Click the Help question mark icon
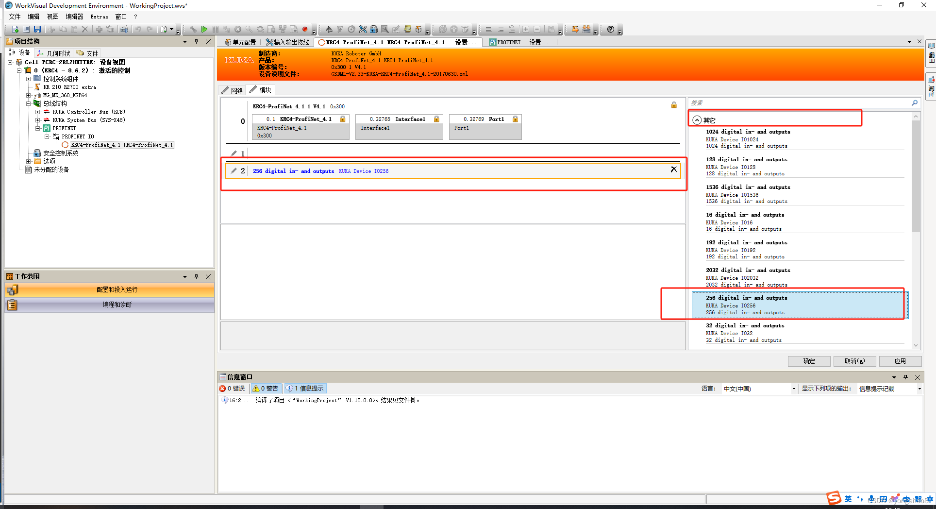936x509 pixels. (611, 29)
